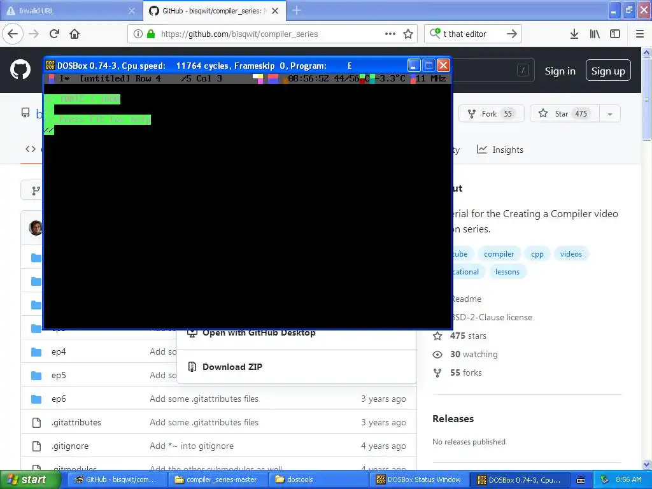Open the ep4 folder
This screenshot has width=652, height=489.
tap(59, 351)
